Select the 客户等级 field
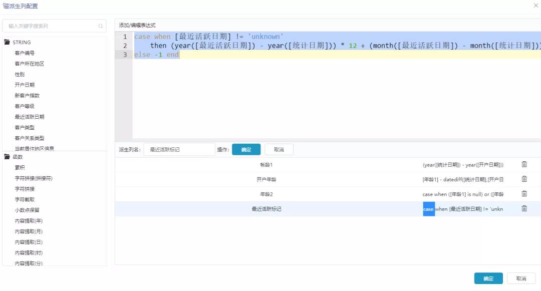Screen dimensions: 541x291 pyautogui.click(x=25, y=106)
